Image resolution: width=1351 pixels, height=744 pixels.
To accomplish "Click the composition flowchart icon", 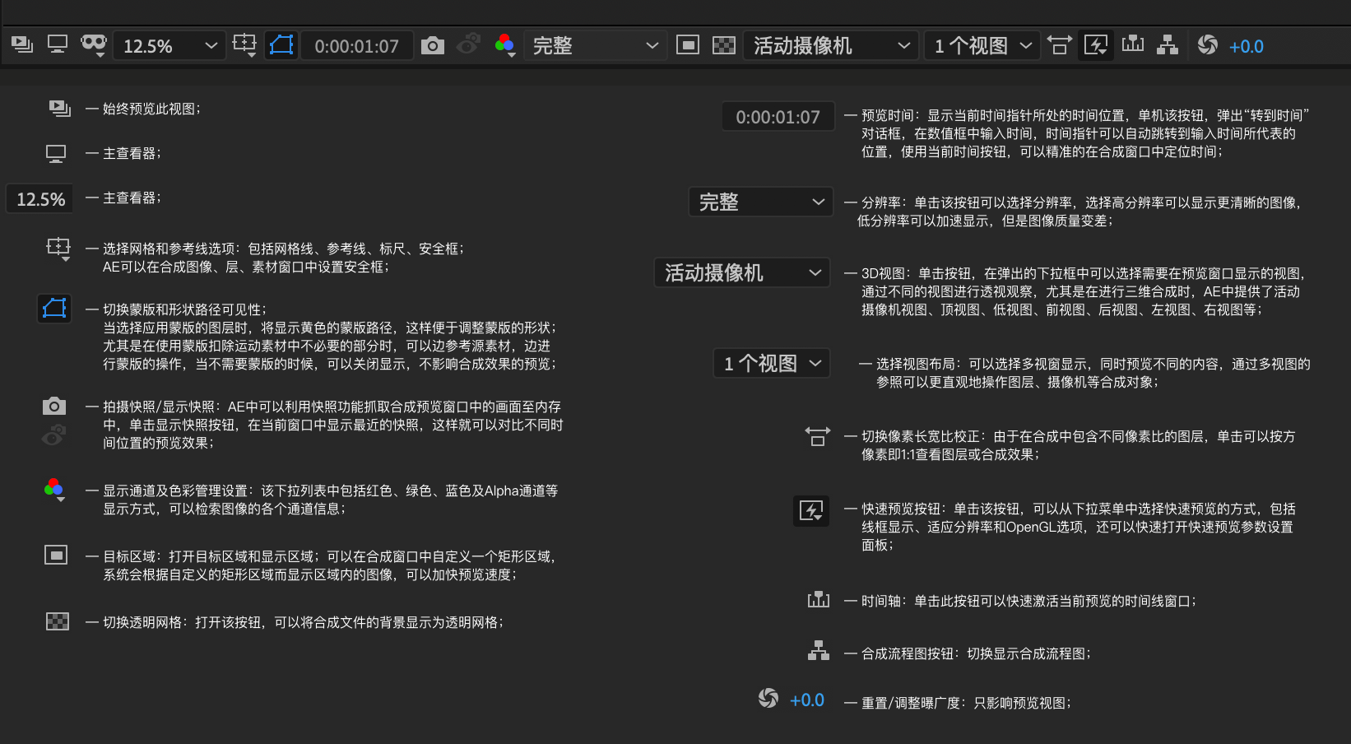I will (x=1168, y=45).
